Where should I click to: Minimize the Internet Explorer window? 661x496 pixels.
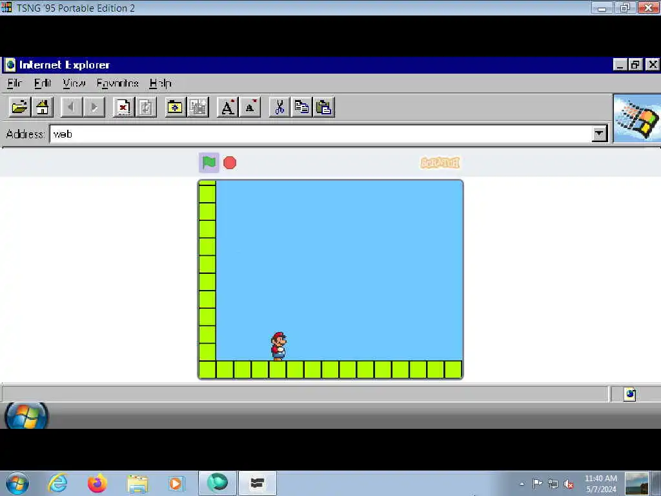click(619, 65)
